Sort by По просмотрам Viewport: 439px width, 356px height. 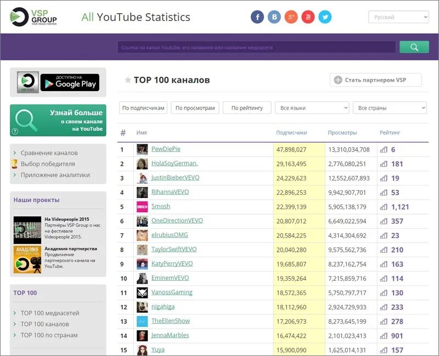[x=195, y=108]
